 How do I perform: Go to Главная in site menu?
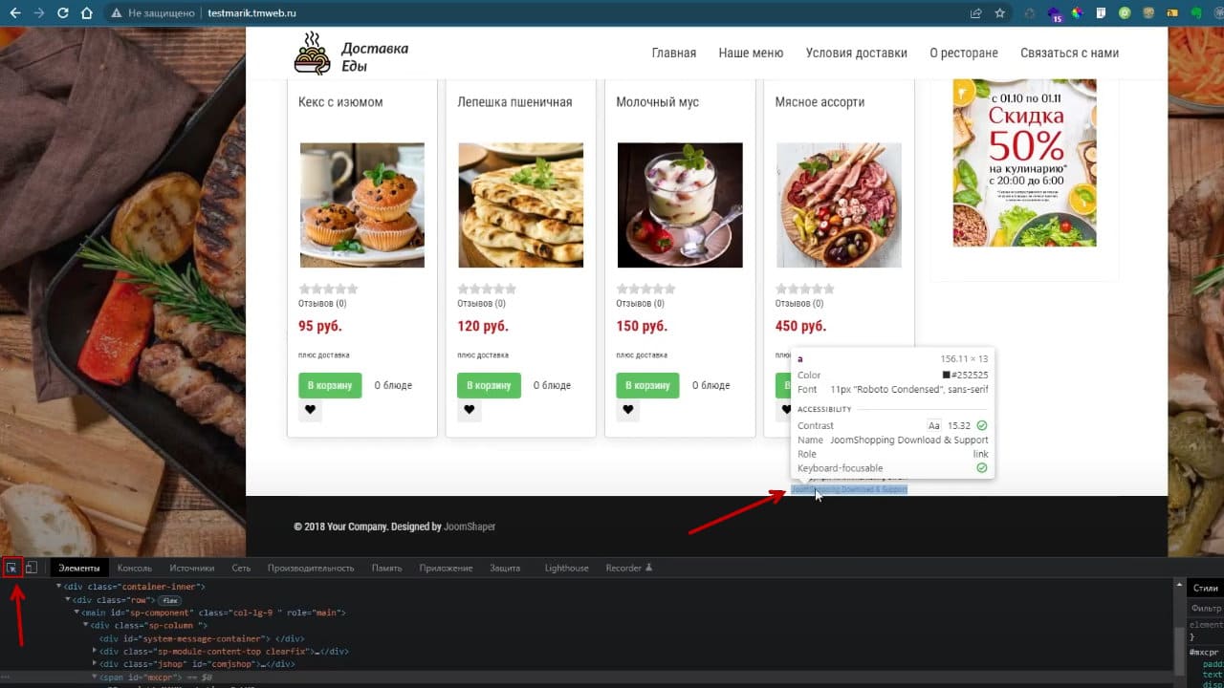click(674, 54)
